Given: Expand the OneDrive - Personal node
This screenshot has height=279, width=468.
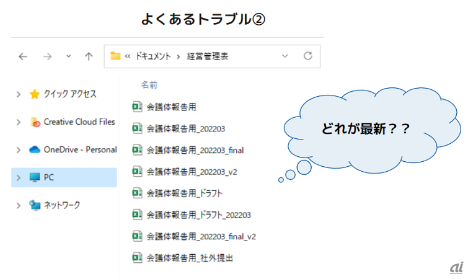Looking at the screenshot, I should click(x=19, y=150).
